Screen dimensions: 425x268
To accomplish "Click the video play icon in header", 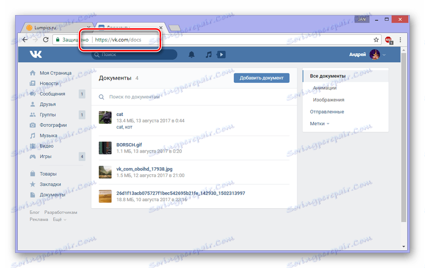I will [x=221, y=55].
